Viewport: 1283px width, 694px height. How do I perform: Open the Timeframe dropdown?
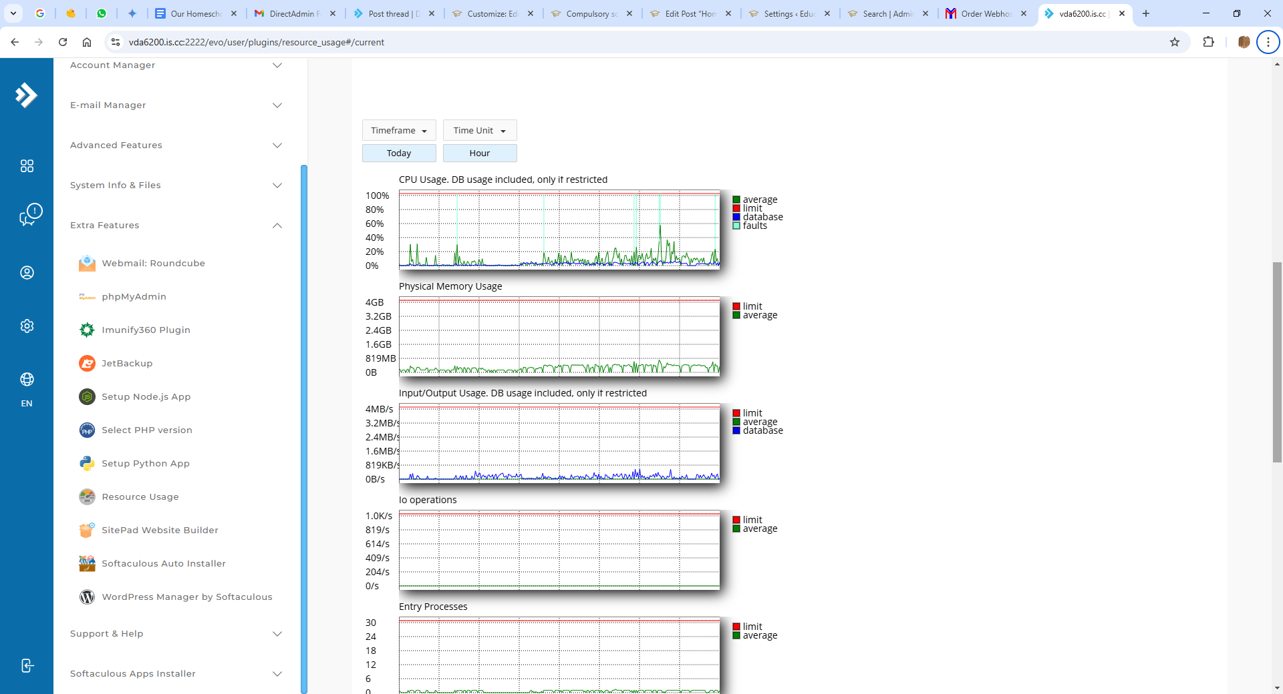tap(399, 131)
